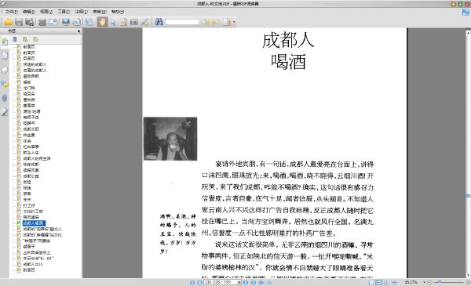The height and width of the screenshot is (286, 471).
Task: Click zoom in plus button
Action: click(x=468, y=282)
